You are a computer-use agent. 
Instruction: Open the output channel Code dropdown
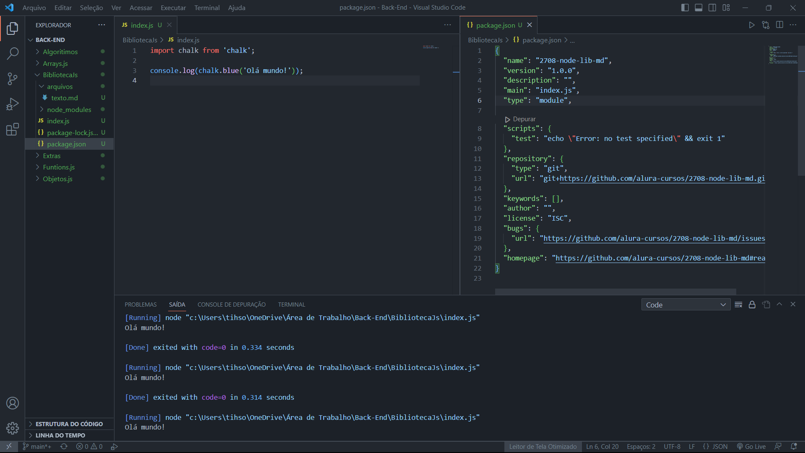(x=686, y=305)
